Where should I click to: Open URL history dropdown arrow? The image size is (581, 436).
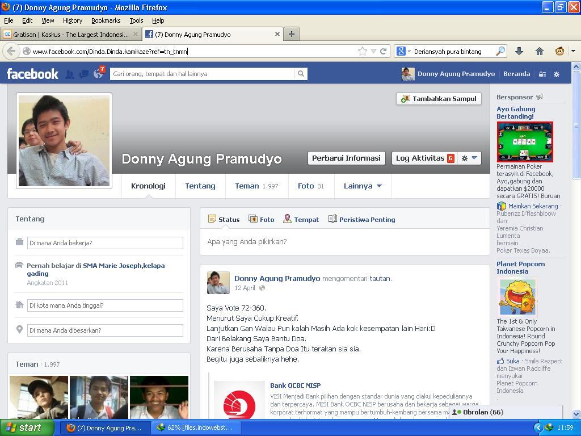pos(373,51)
